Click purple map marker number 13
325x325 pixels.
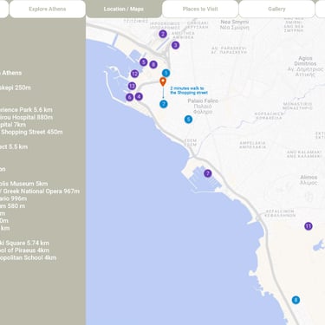click(132, 86)
